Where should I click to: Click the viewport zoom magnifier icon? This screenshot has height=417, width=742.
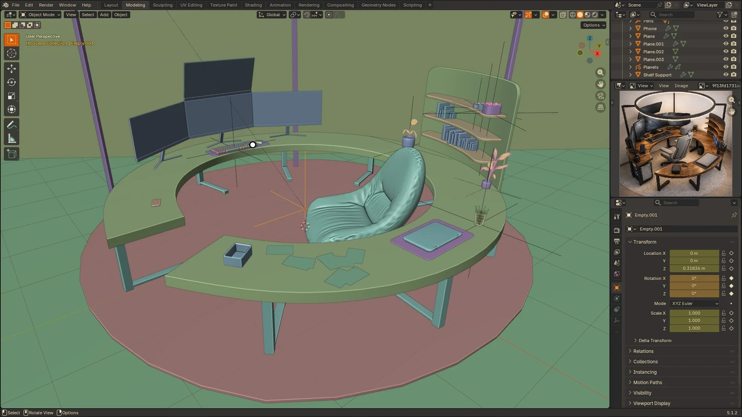pyautogui.click(x=601, y=73)
